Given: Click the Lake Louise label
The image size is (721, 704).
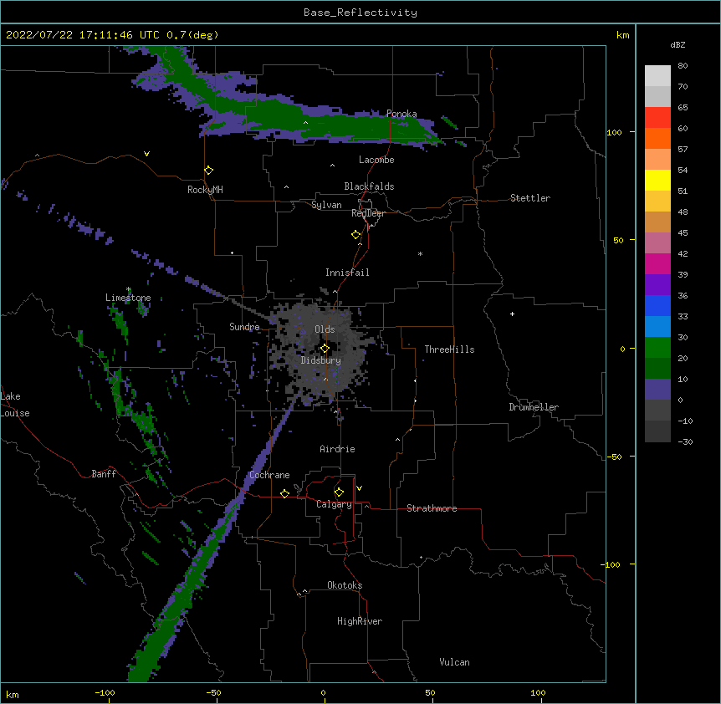Looking at the screenshot, I should (14, 405).
